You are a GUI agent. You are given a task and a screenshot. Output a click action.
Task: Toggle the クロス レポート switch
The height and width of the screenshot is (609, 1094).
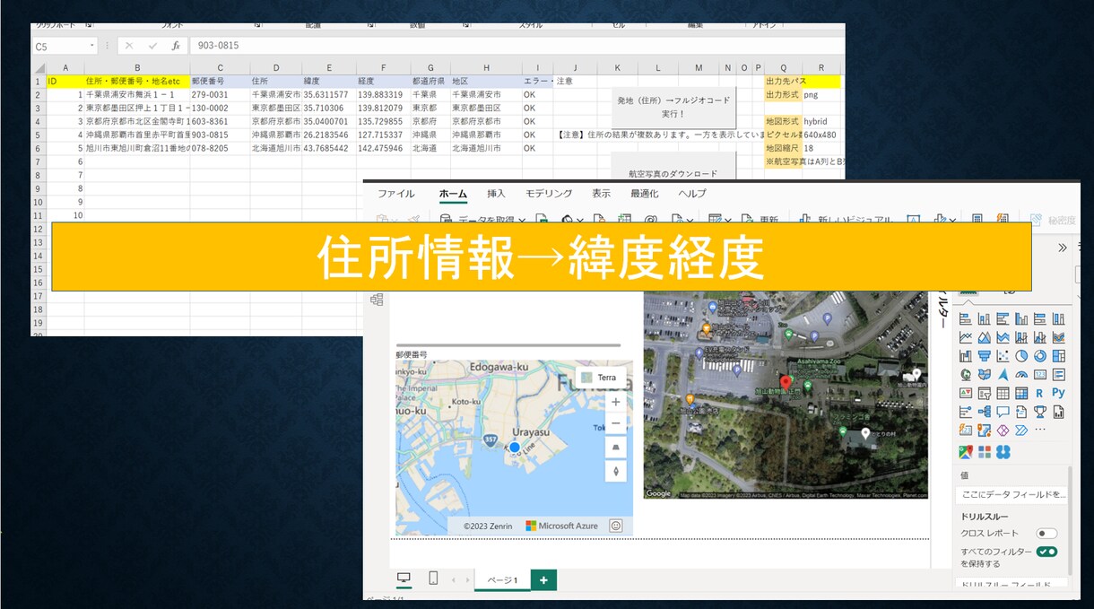pyautogui.click(x=1046, y=534)
